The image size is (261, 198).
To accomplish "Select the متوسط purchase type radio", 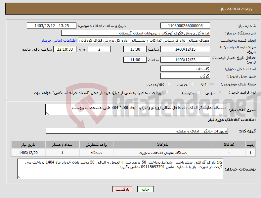I will (198, 92).
